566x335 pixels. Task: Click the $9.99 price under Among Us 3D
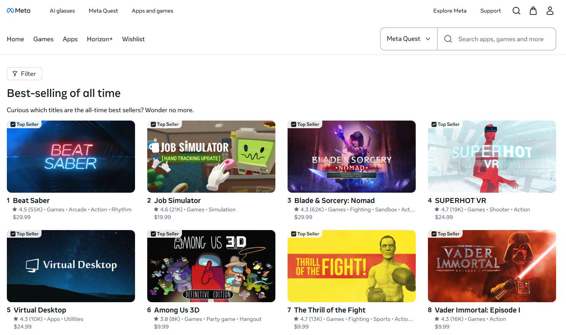(161, 327)
